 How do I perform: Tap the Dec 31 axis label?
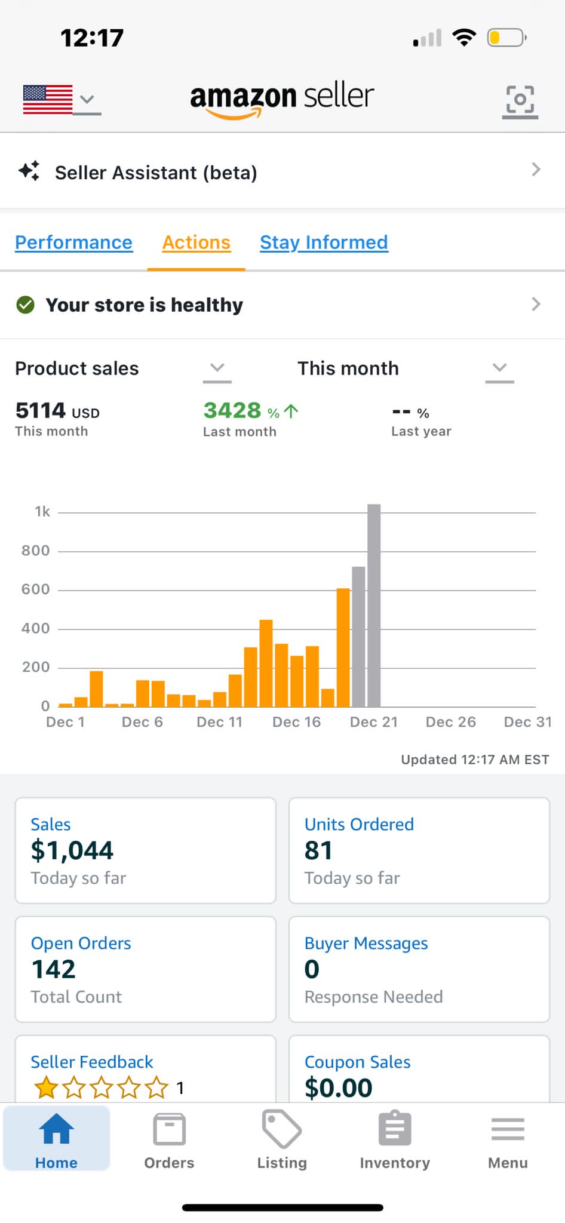[x=528, y=722]
